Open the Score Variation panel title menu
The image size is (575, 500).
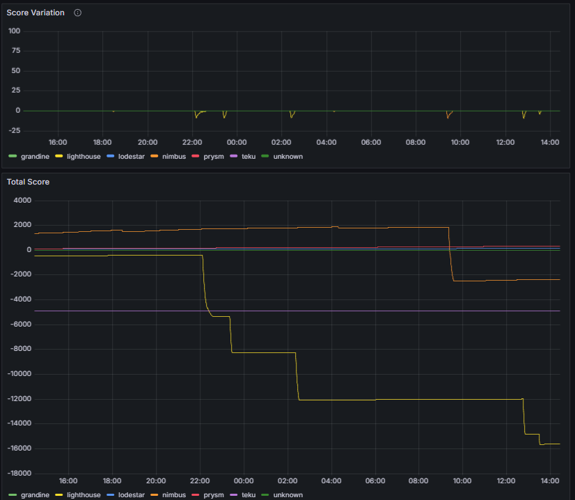36,13
